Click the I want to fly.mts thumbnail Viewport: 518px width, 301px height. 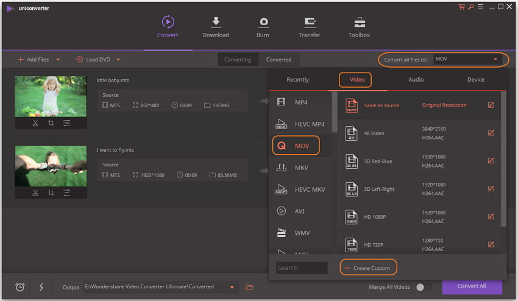tap(51, 166)
